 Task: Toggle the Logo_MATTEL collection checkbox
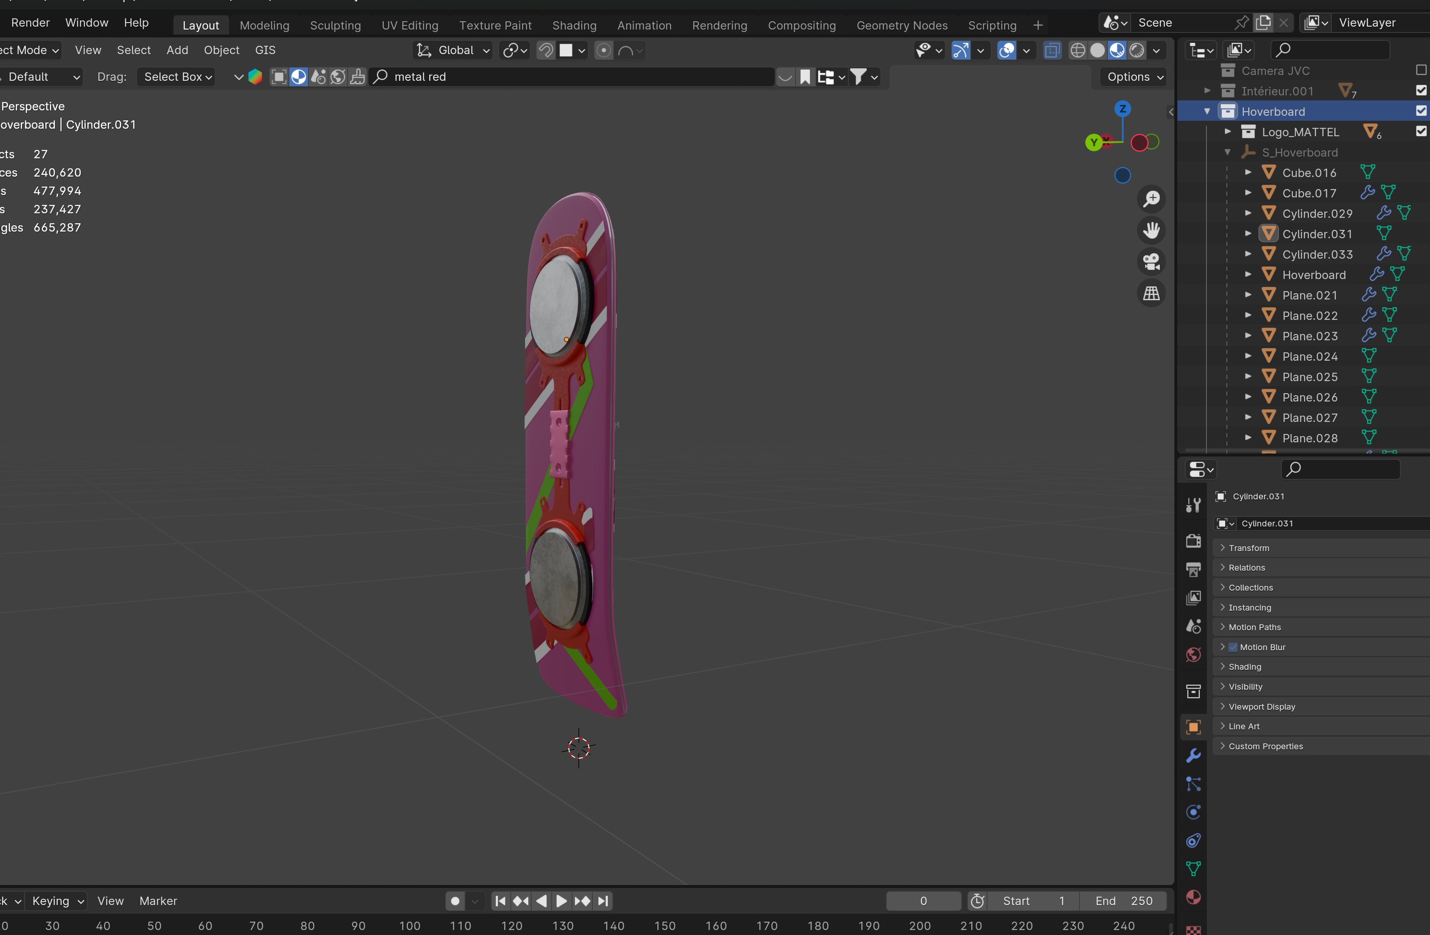pos(1420,131)
